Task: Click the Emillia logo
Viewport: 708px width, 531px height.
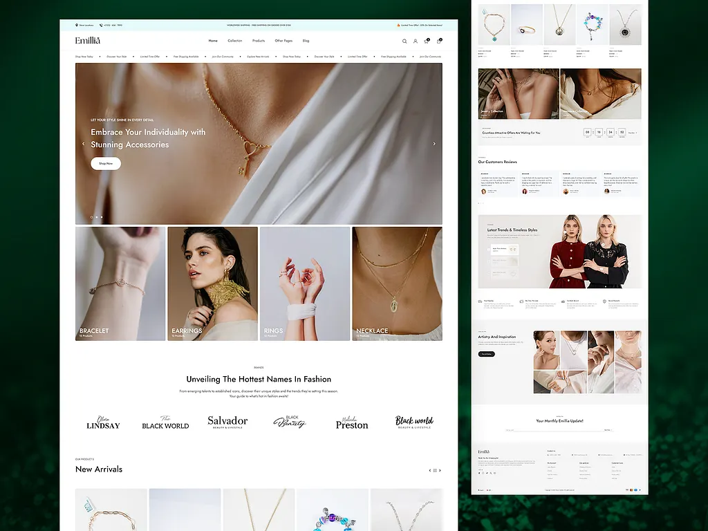Action: [88, 41]
